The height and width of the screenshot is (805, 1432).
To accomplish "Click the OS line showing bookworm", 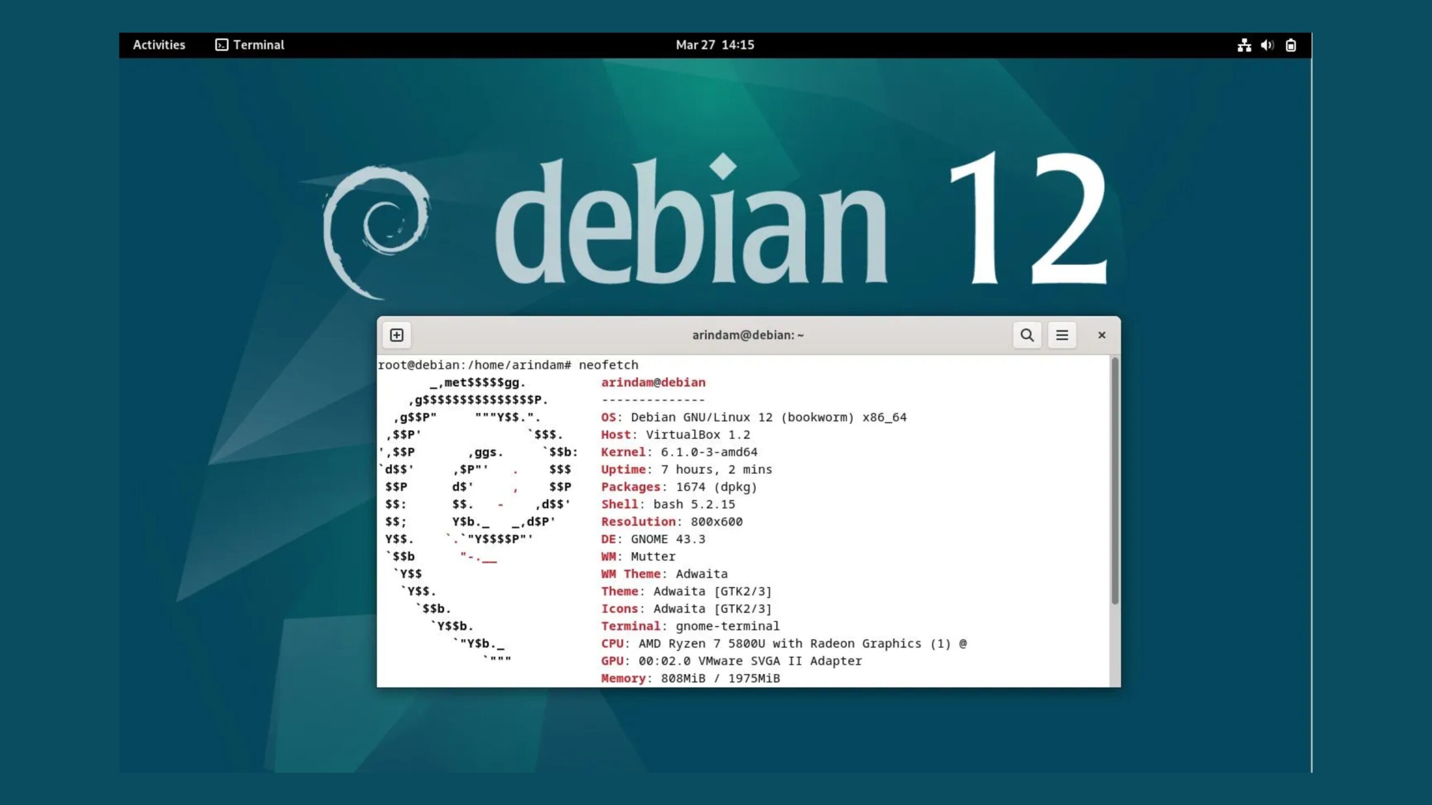I will point(753,417).
